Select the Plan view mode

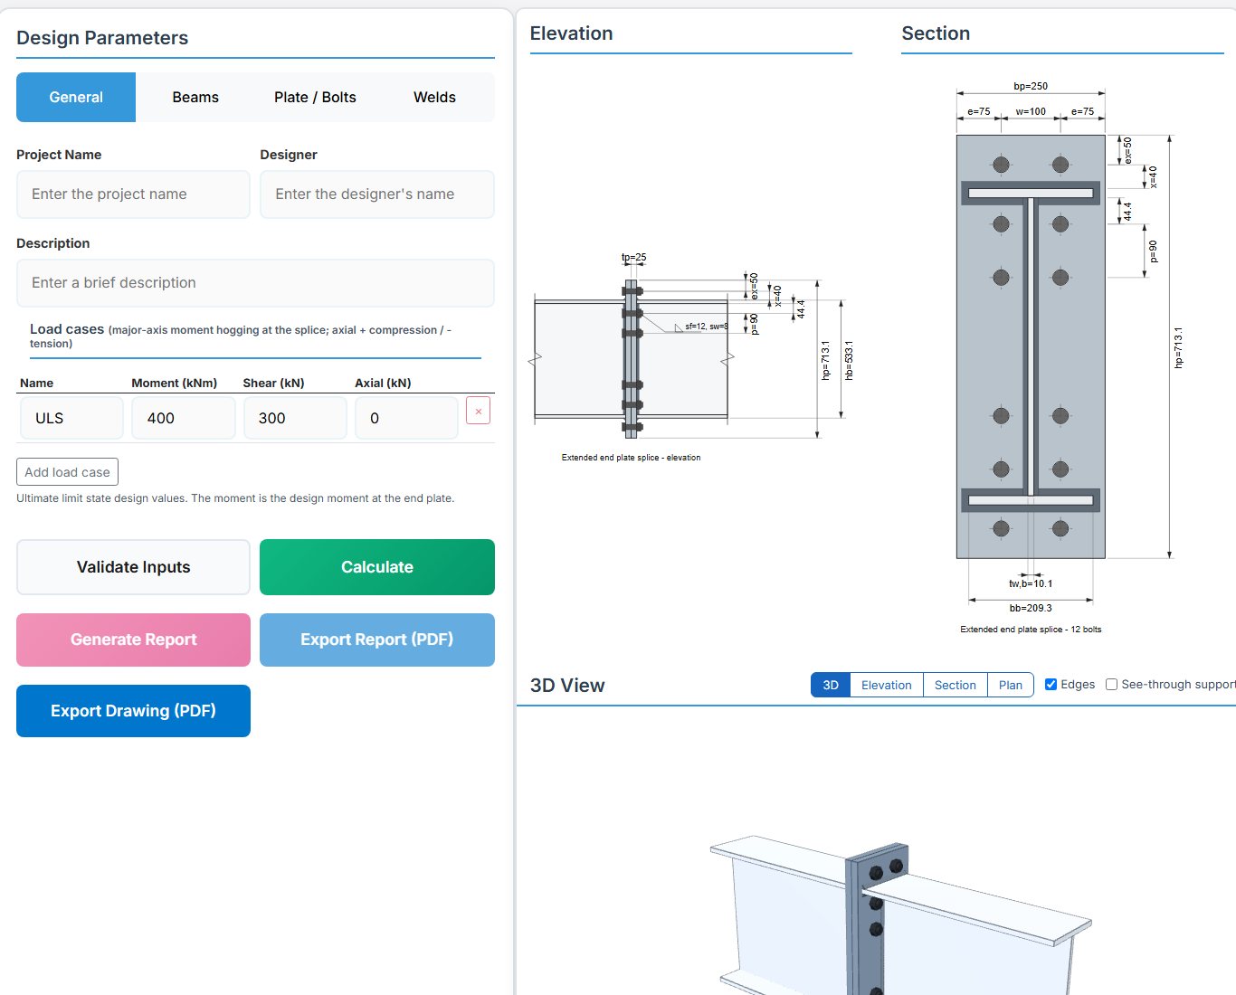tap(1011, 685)
